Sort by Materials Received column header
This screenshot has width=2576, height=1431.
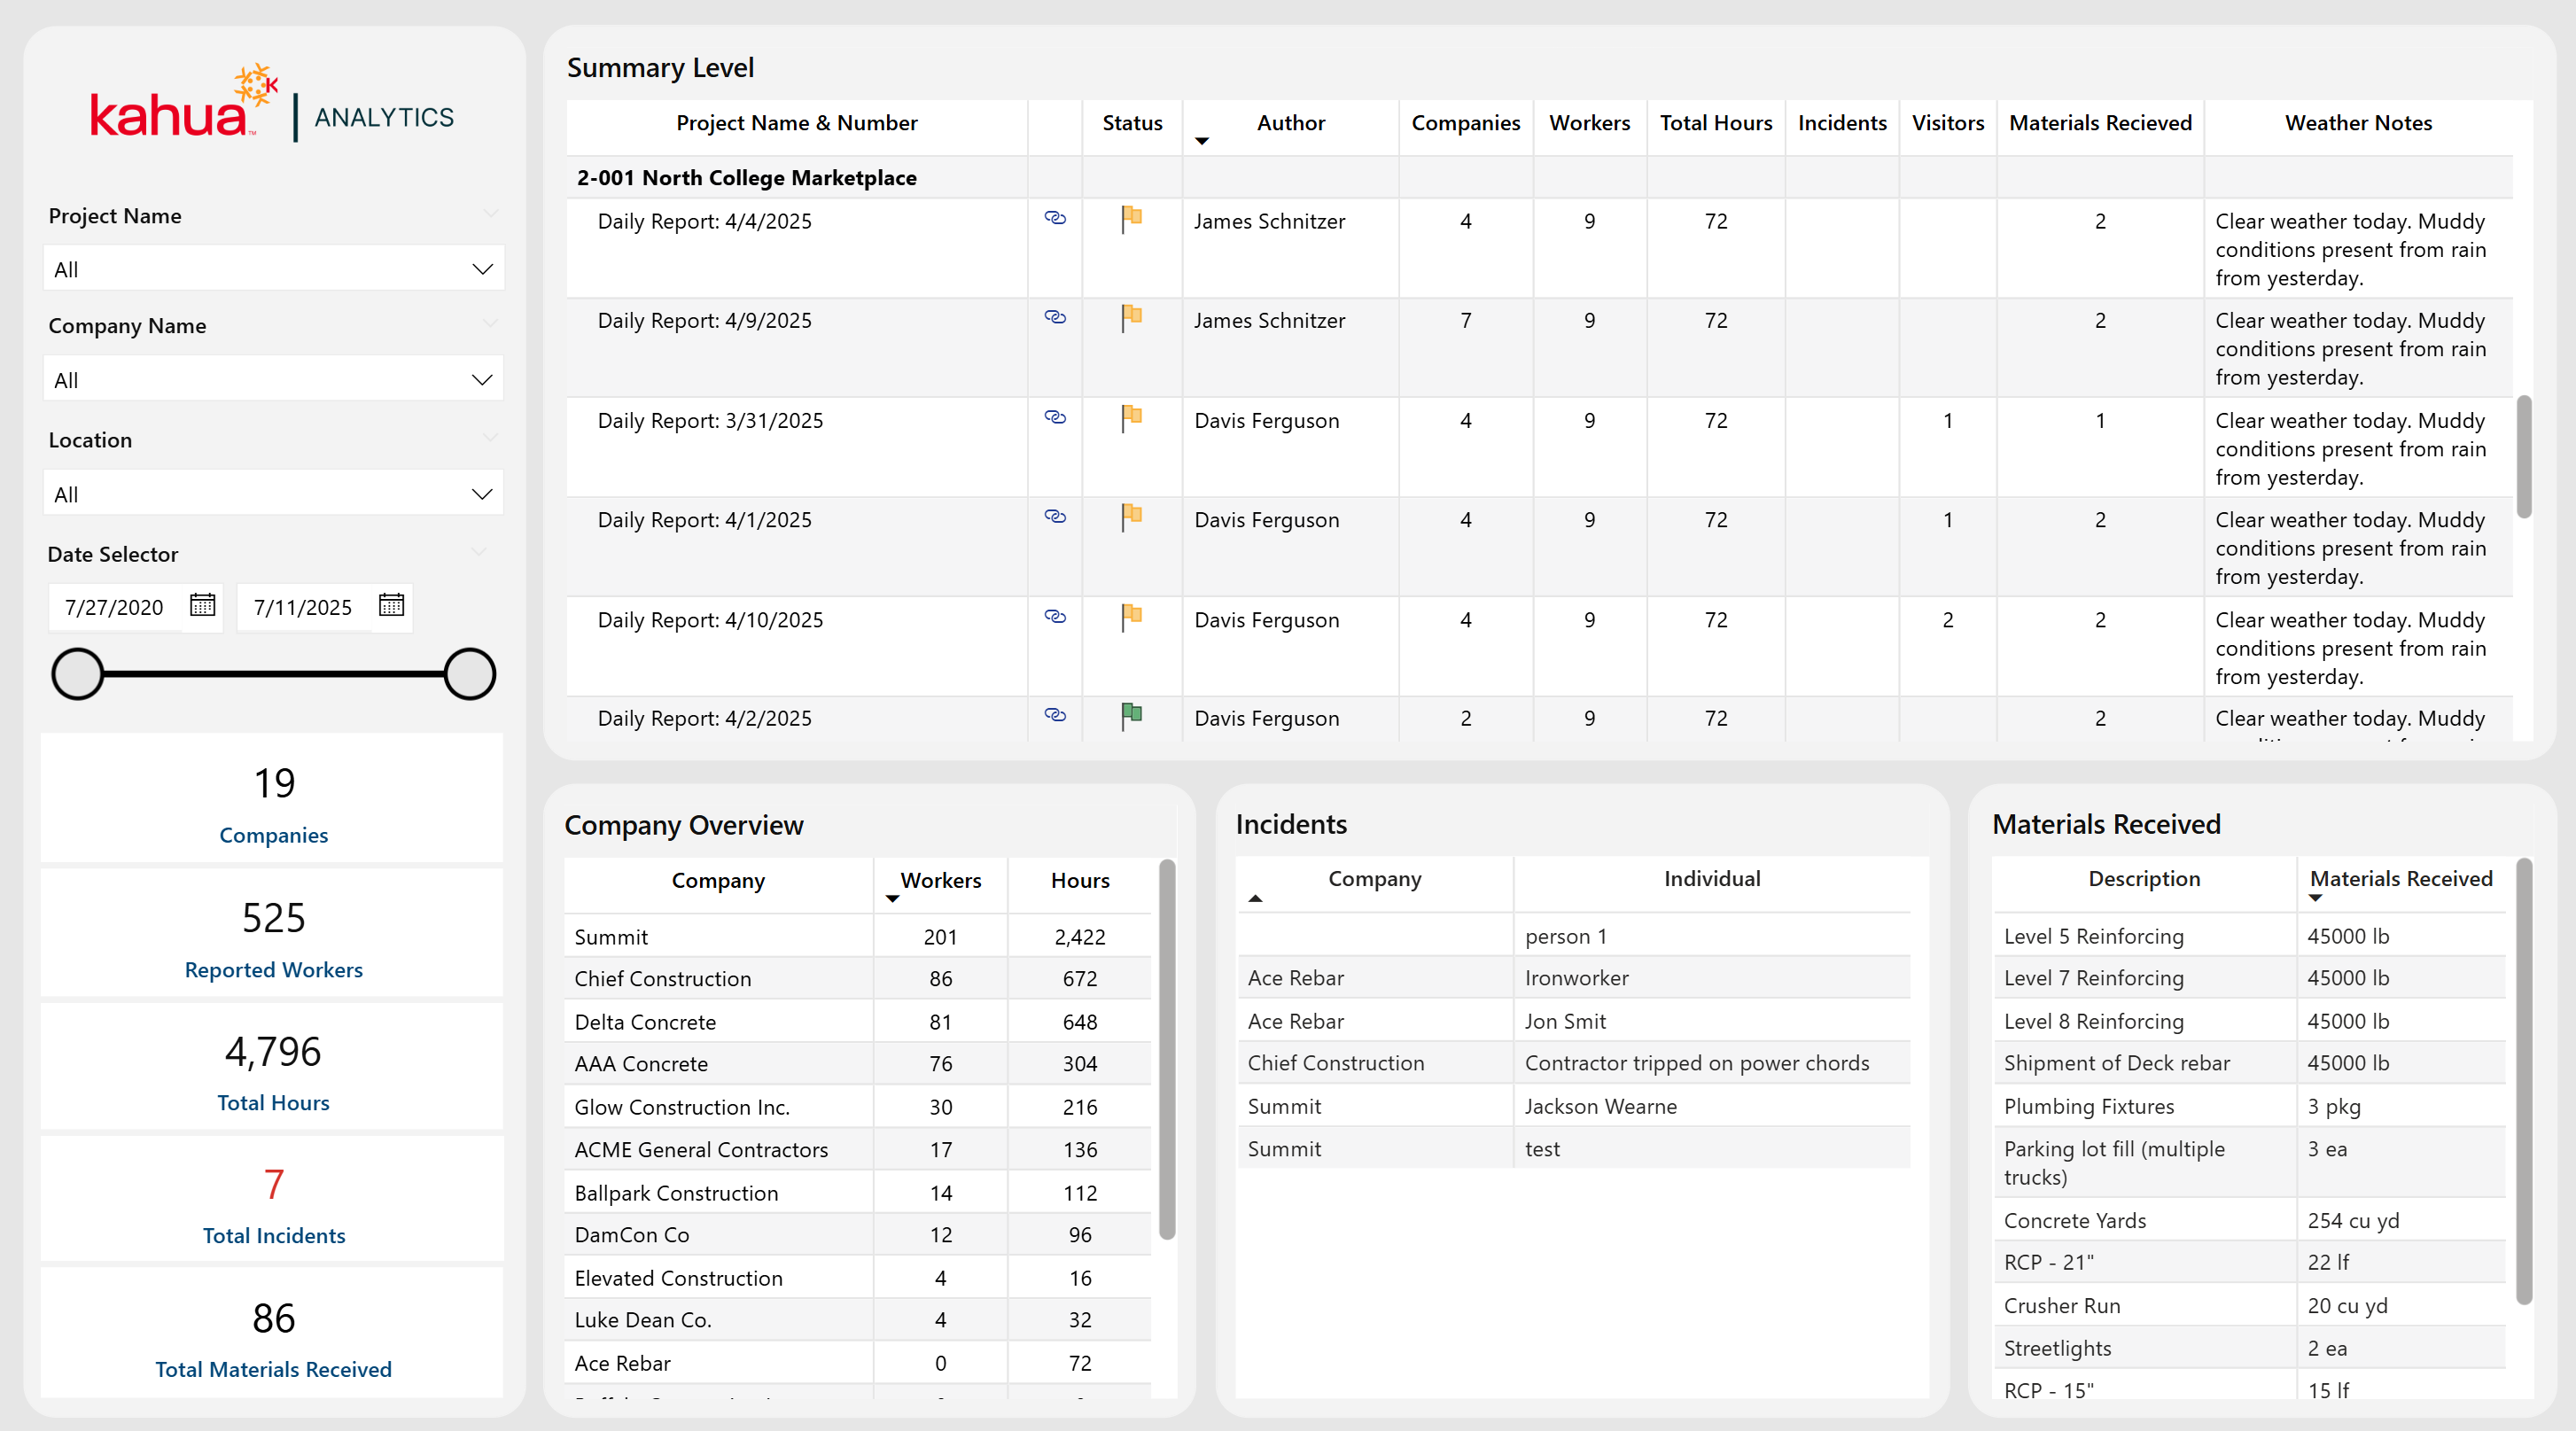pos(2400,878)
